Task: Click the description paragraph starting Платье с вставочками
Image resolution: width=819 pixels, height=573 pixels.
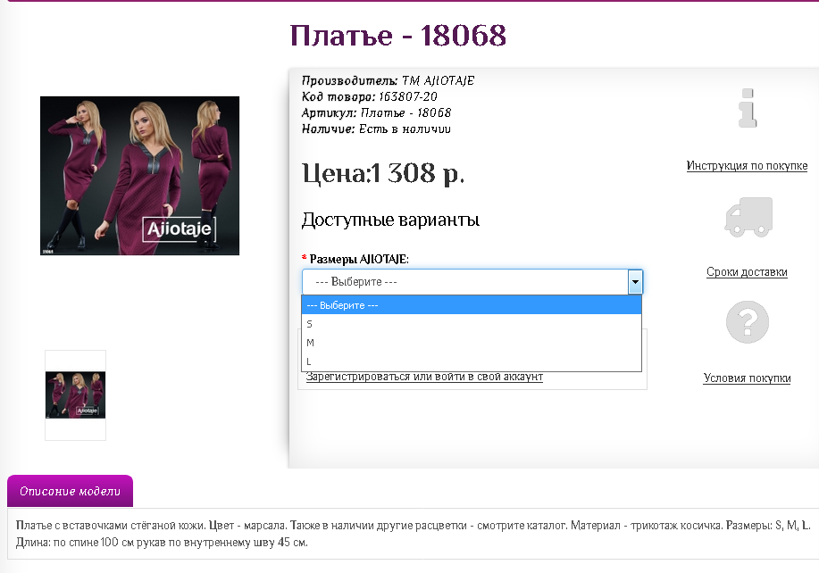Action: (x=413, y=534)
